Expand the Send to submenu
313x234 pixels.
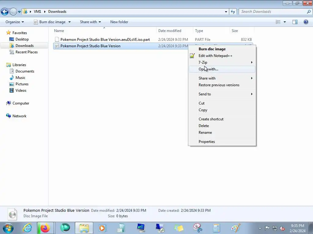222,94
